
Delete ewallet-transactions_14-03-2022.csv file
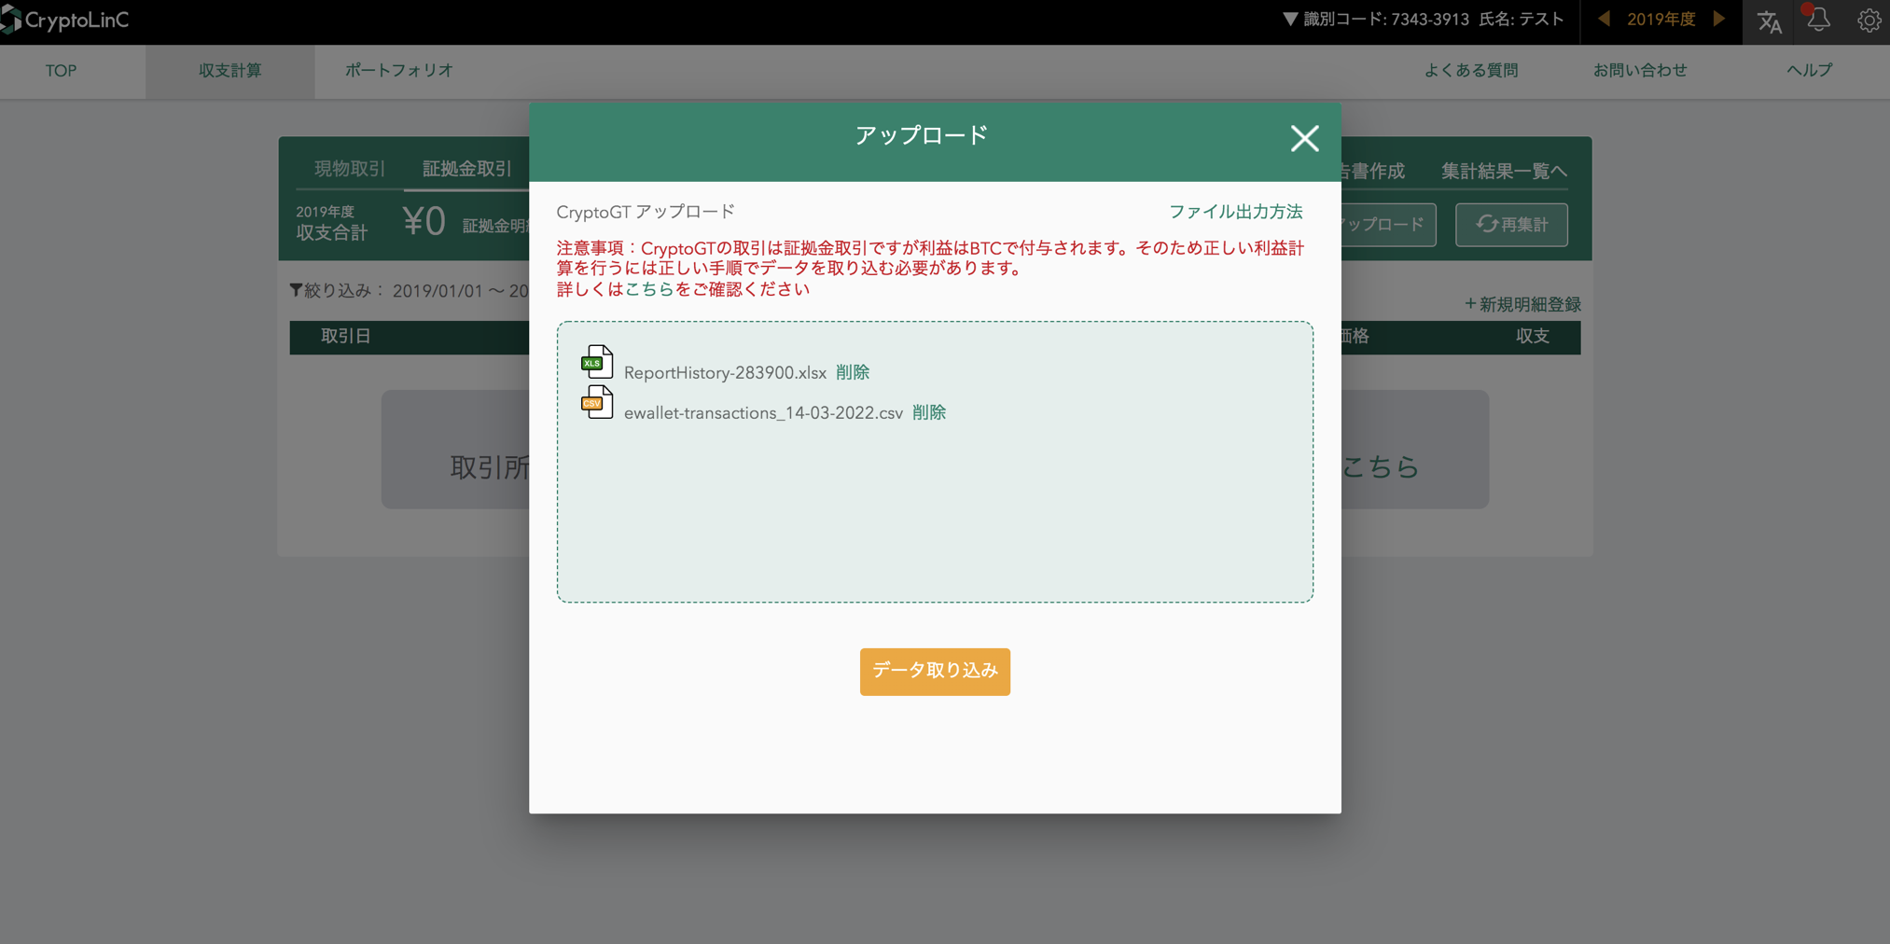[x=929, y=412]
